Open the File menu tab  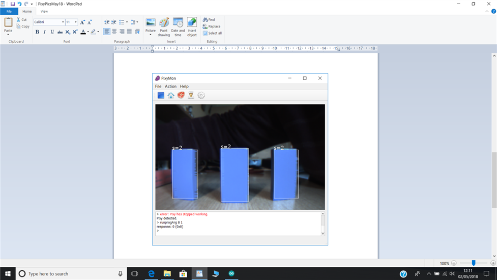(9, 11)
